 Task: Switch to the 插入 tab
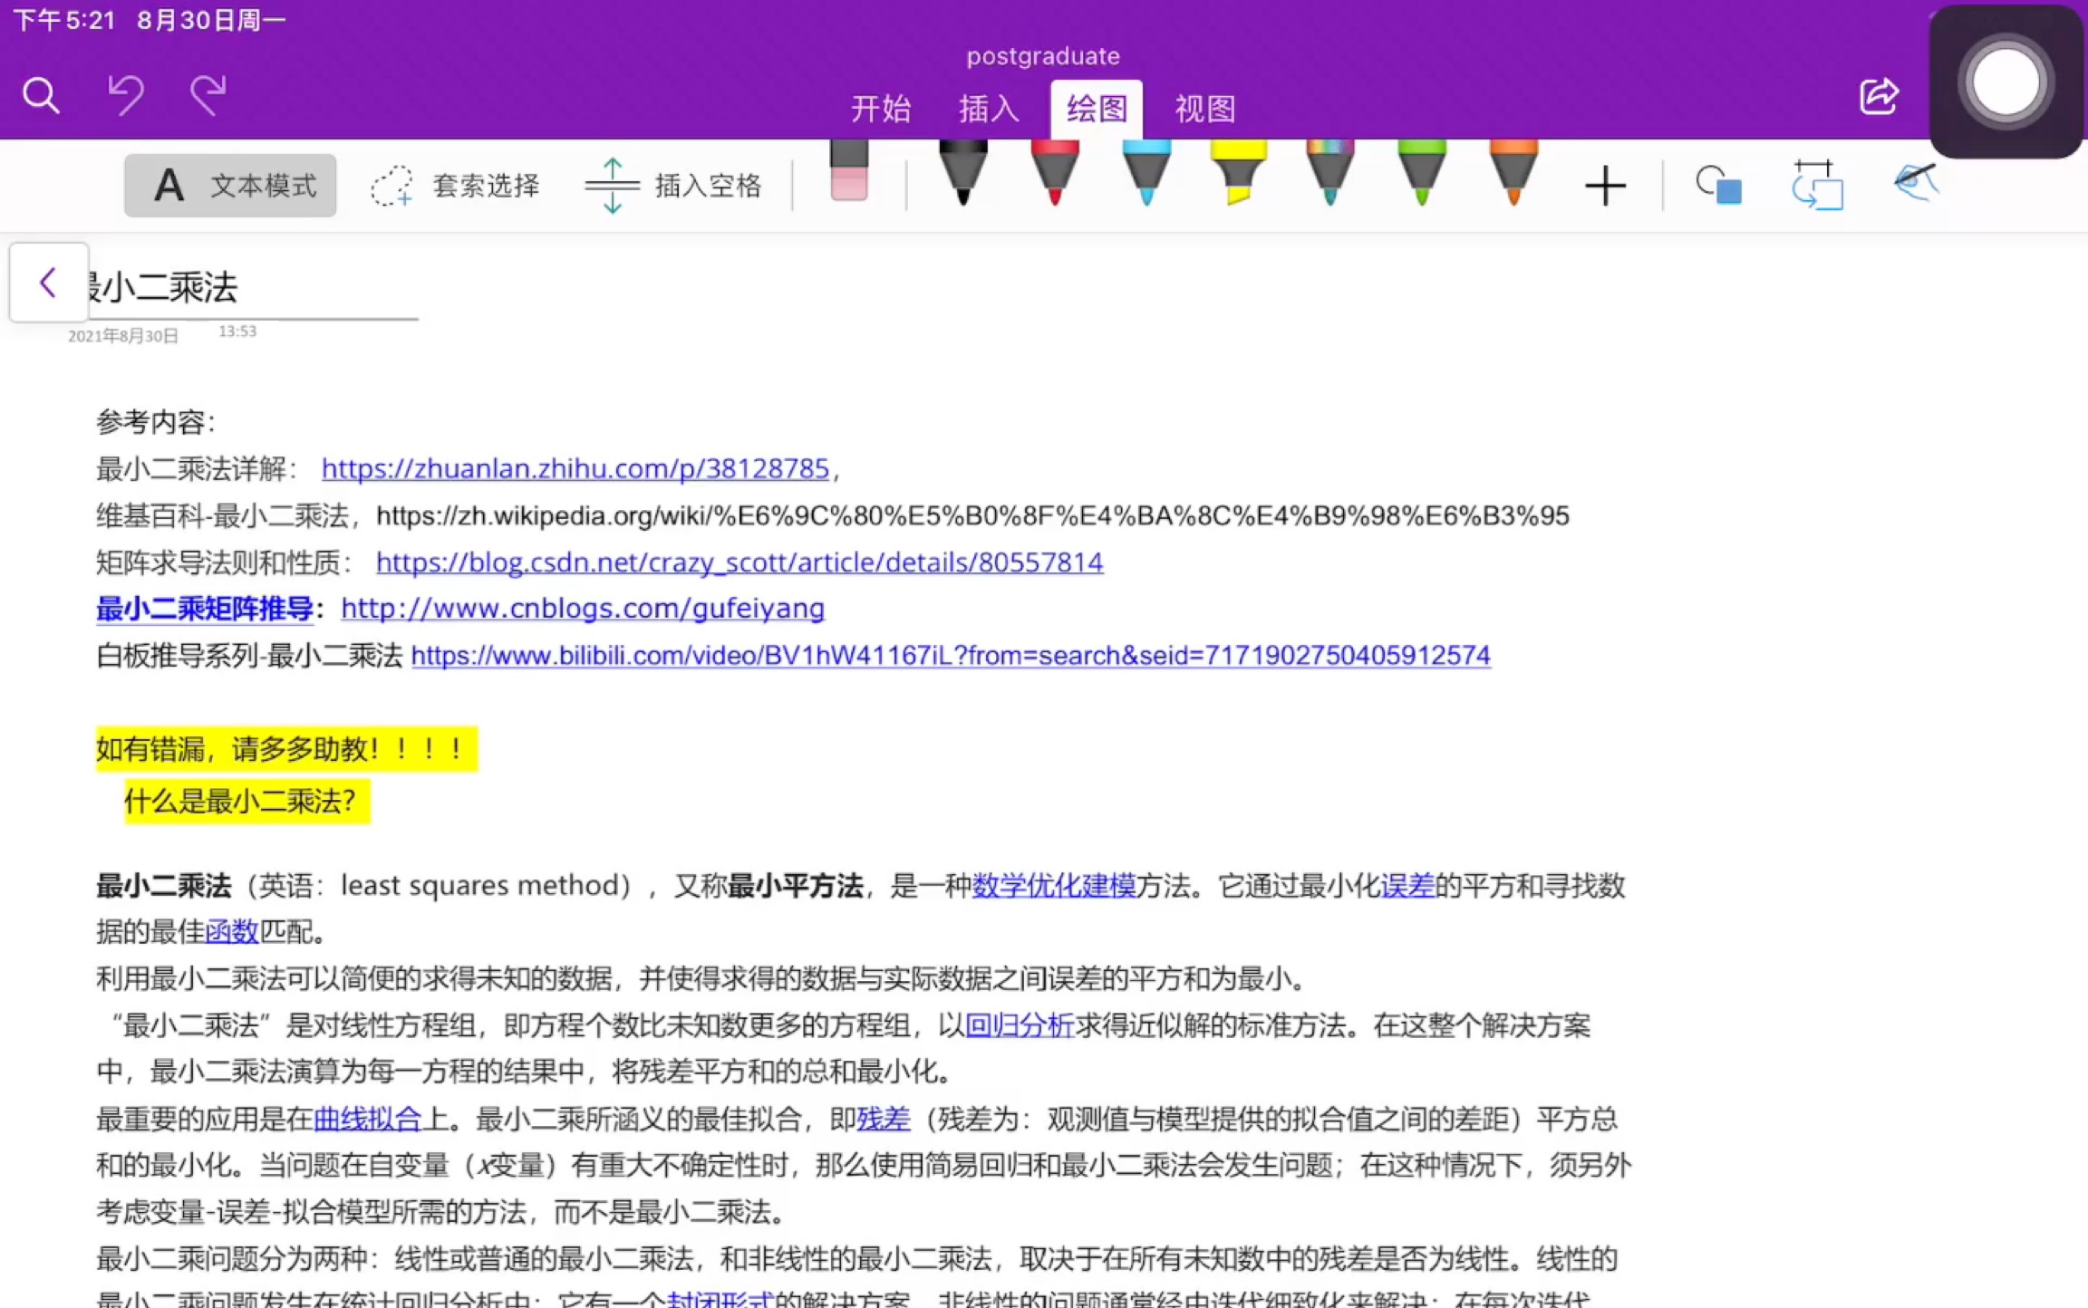point(989,109)
